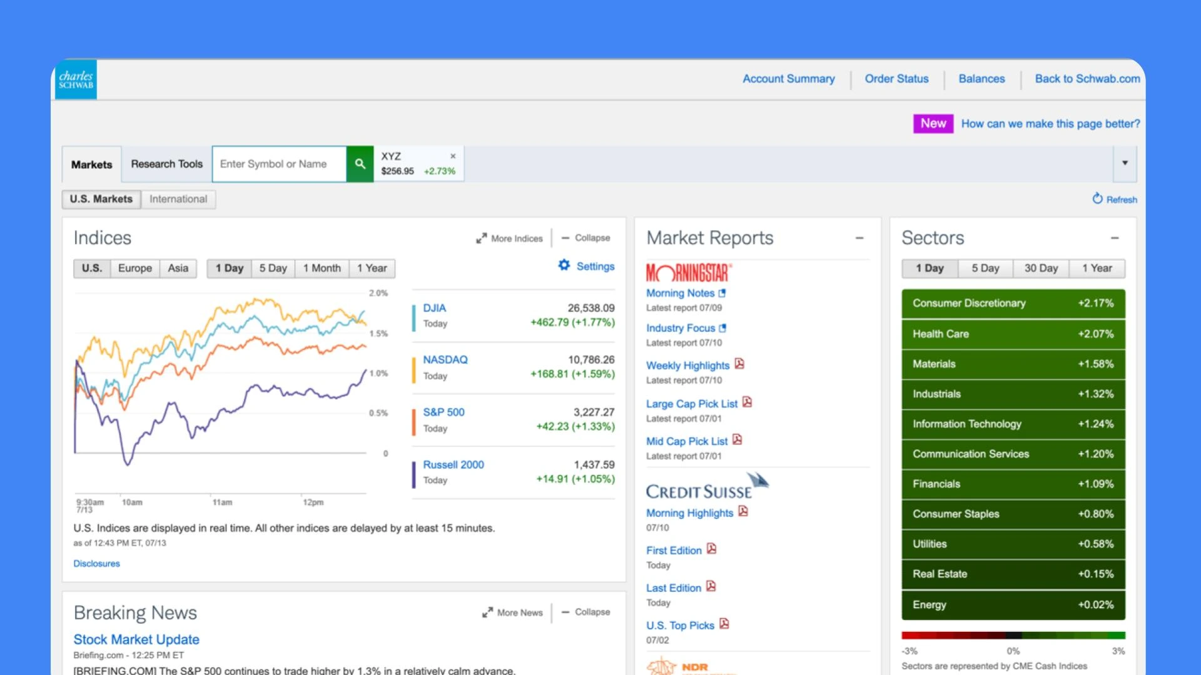Image resolution: width=1201 pixels, height=675 pixels.
Task: Collapse the Sectors panel
Action: (x=1115, y=238)
